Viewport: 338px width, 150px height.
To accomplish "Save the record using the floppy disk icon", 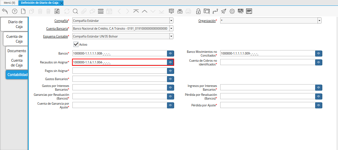I will [57, 11].
